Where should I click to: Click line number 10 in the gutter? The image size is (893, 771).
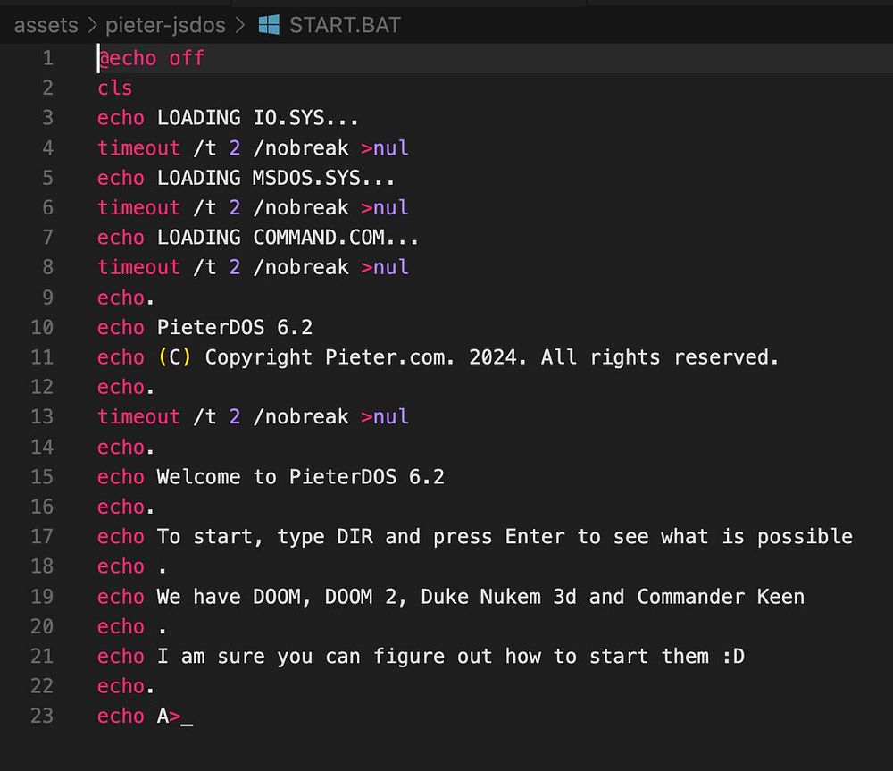(42, 327)
